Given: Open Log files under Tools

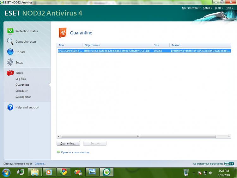Looking at the screenshot, I should pyautogui.click(x=21, y=79).
